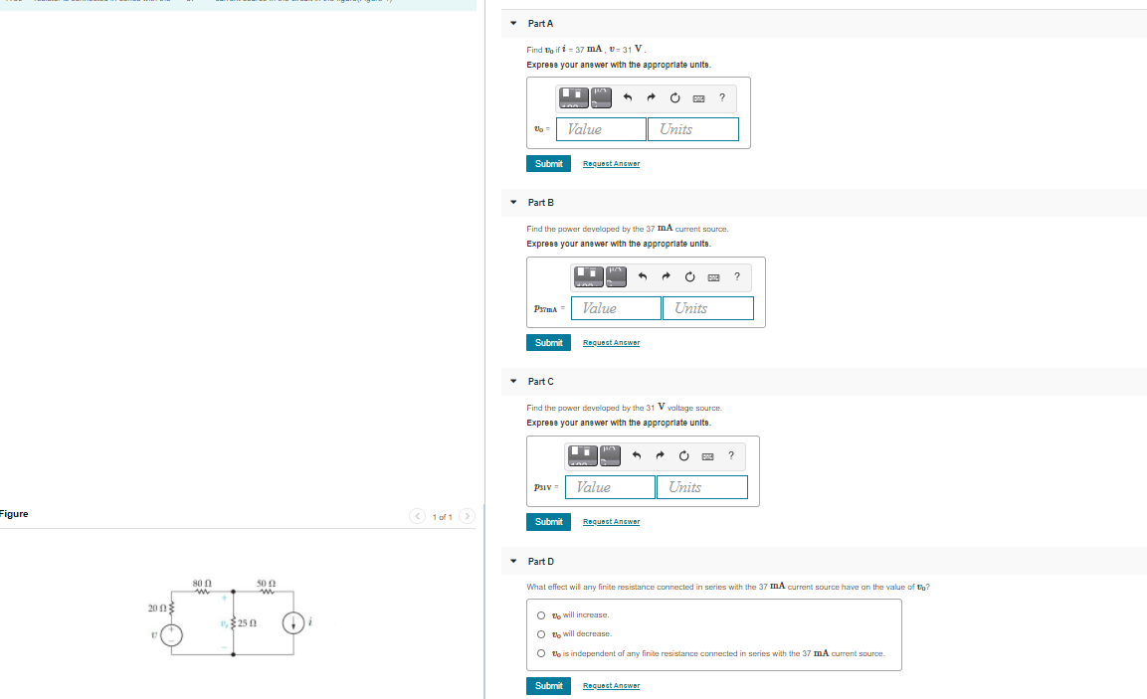
Task: Reset Part A answer field
Action: tap(674, 98)
